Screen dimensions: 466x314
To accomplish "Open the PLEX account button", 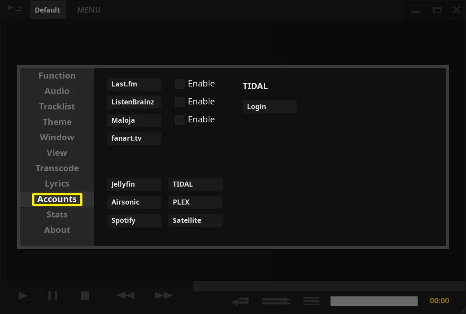I will 195,202.
